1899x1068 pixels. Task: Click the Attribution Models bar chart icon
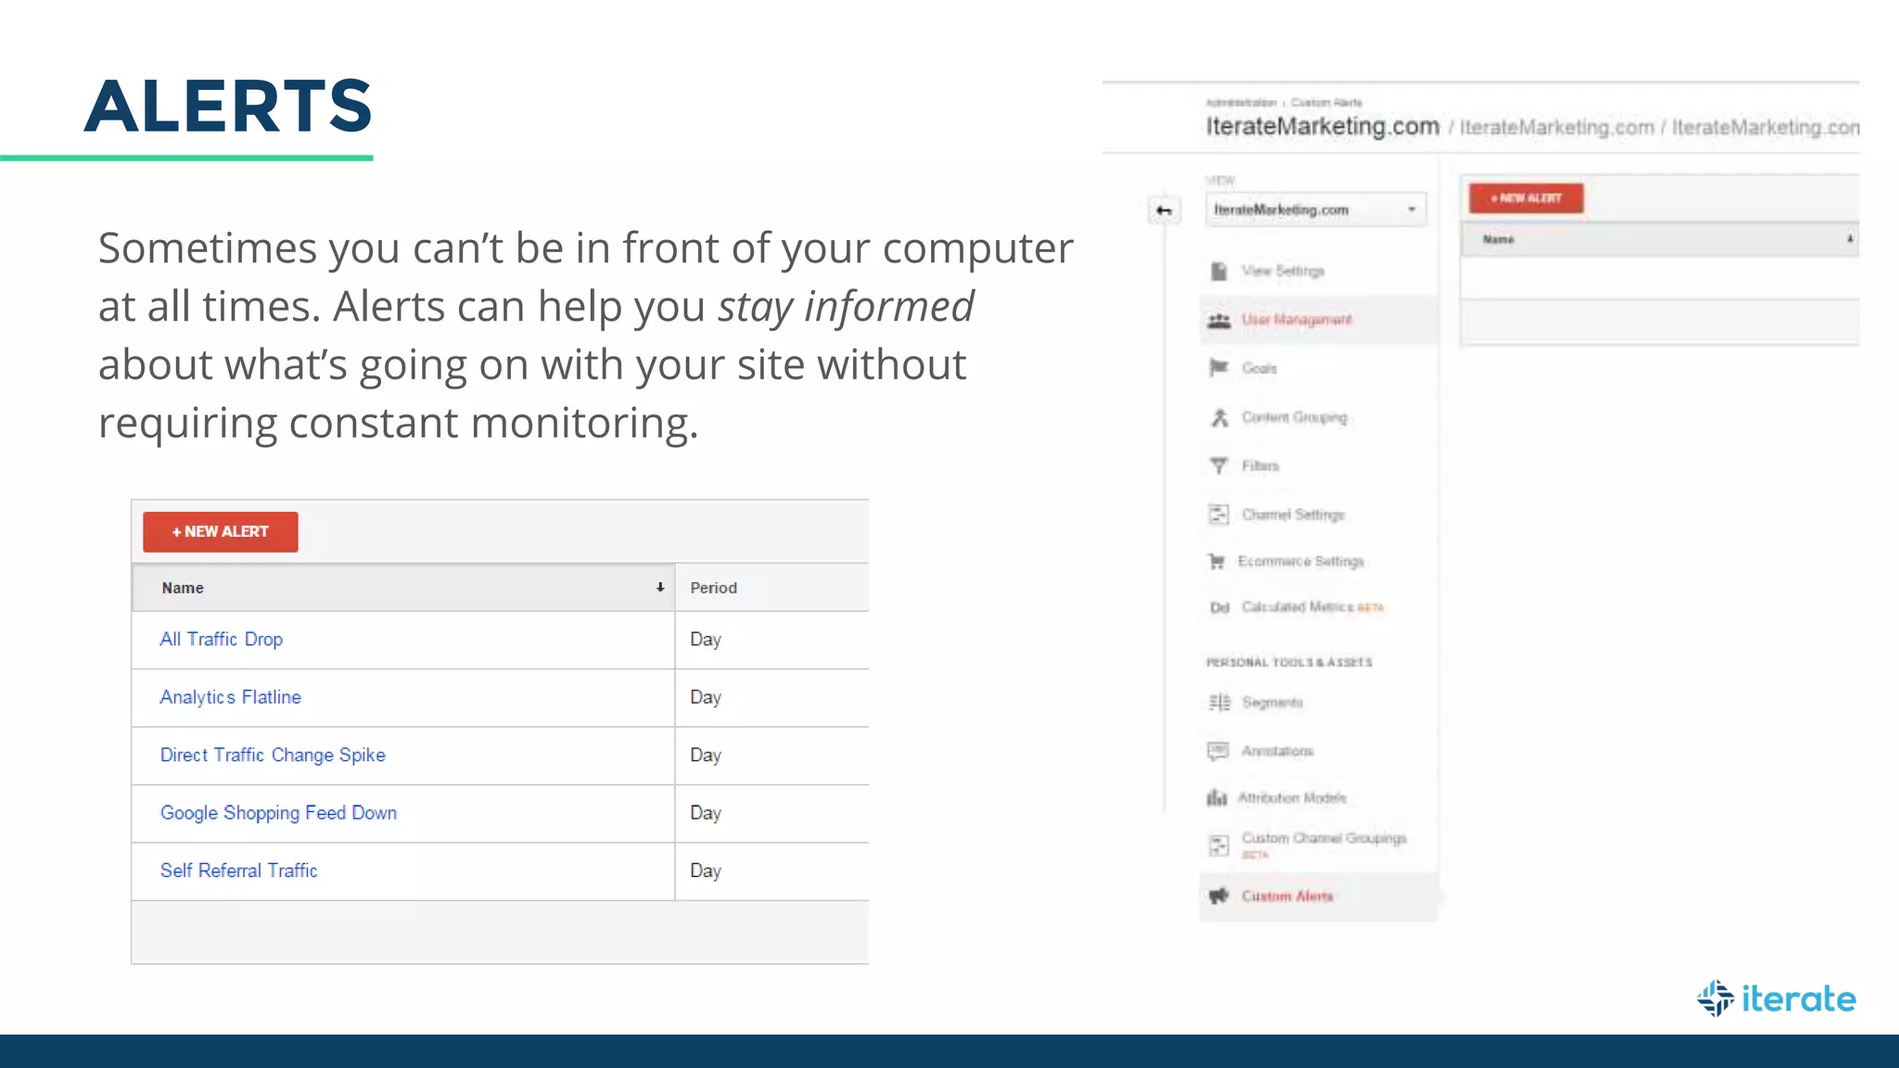[x=1217, y=797]
